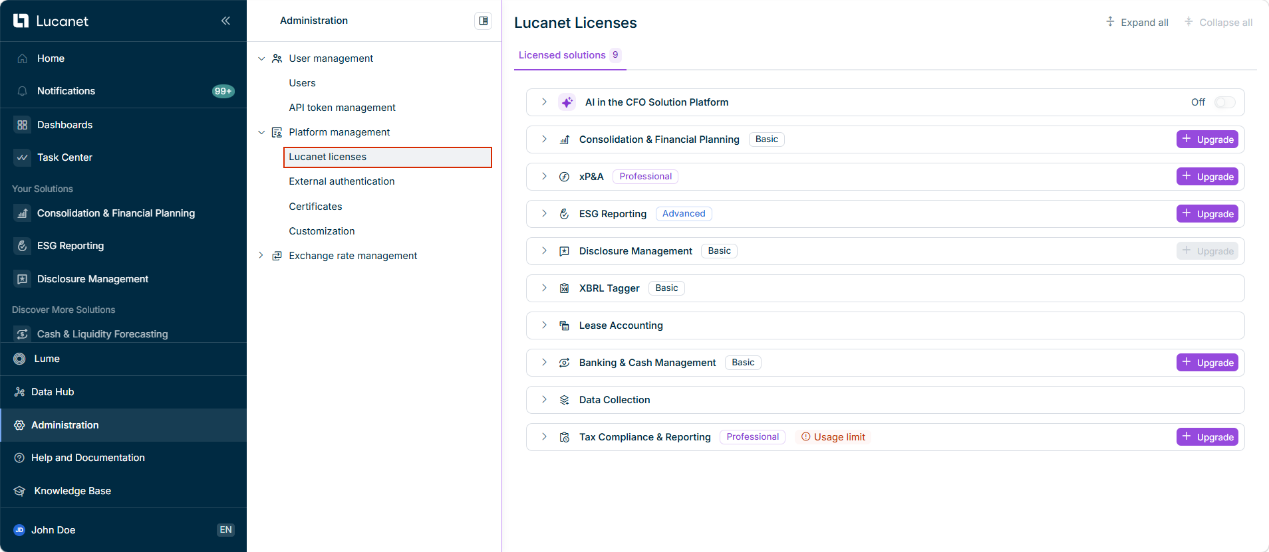Click the Task Center checkmark icon
This screenshot has width=1269, height=552.
[x=23, y=157]
